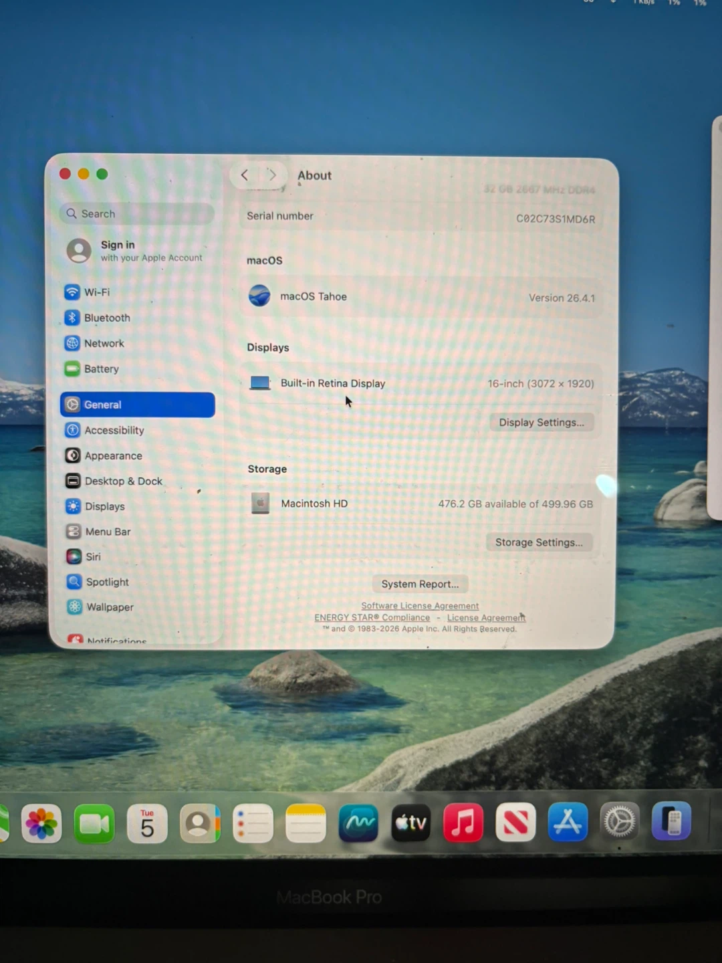Click the serial number C02C73S1MD6R
722x963 pixels.
tap(556, 219)
